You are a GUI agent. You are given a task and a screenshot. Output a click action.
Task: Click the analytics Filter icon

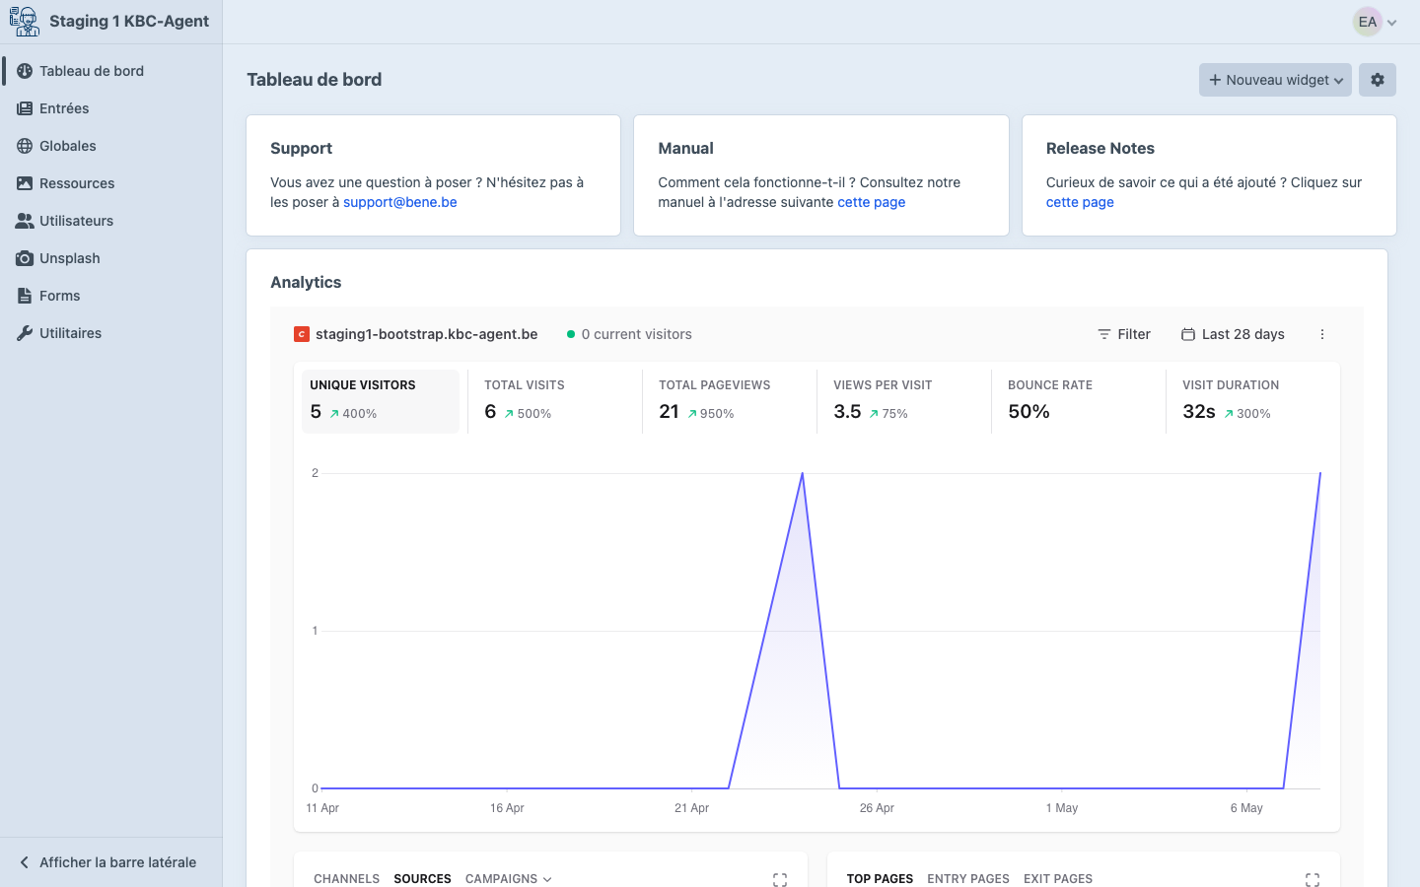pyautogui.click(x=1104, y=334)
